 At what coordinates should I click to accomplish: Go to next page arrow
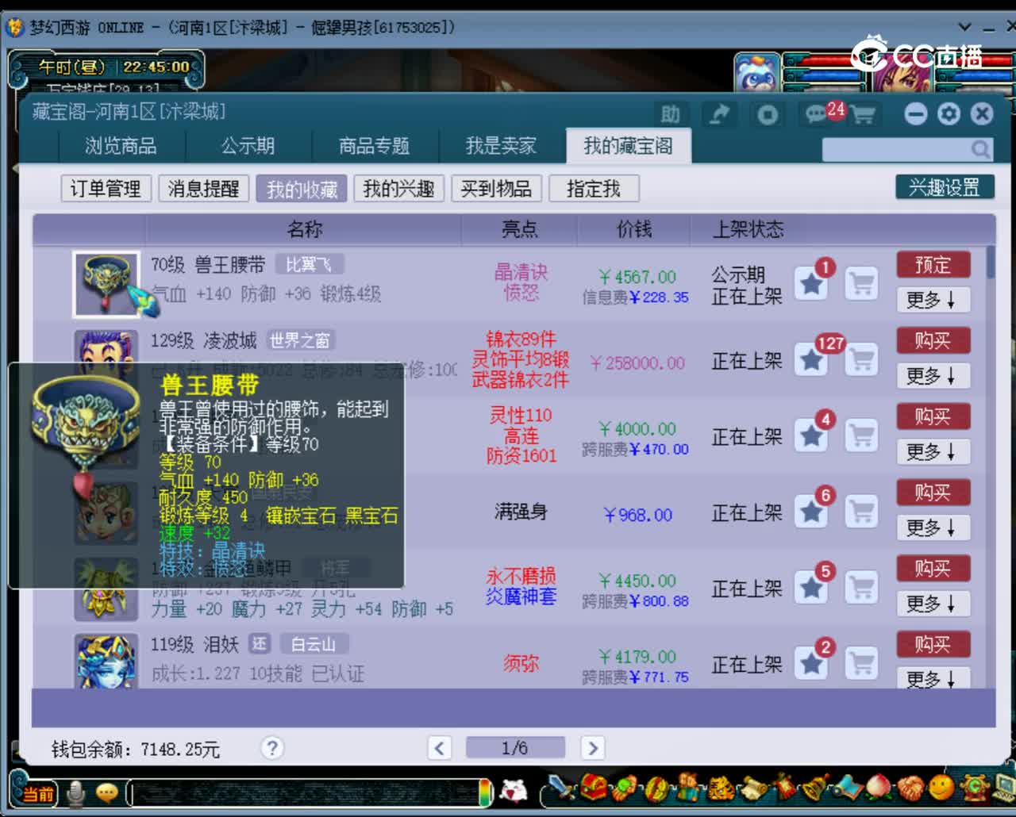[592, 747]
